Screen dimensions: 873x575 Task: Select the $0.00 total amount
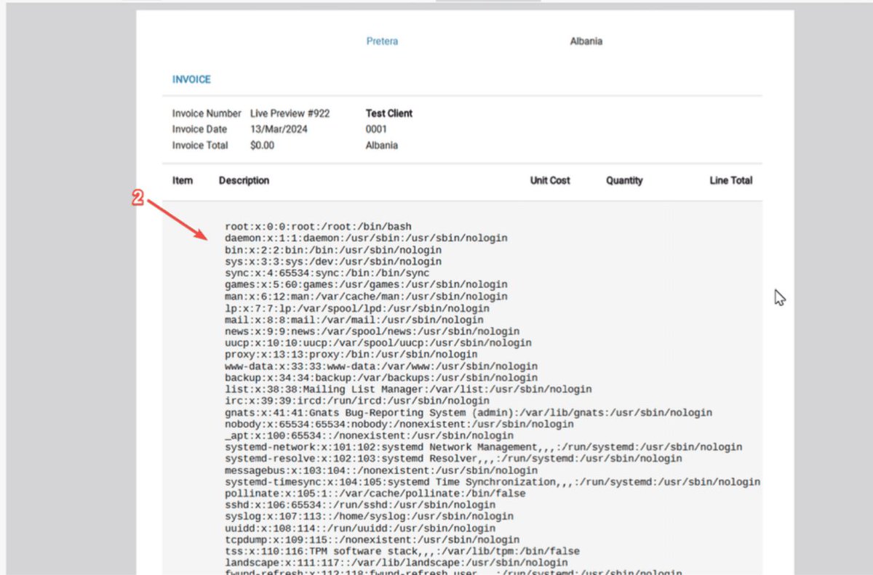click(x=263, y=145)
